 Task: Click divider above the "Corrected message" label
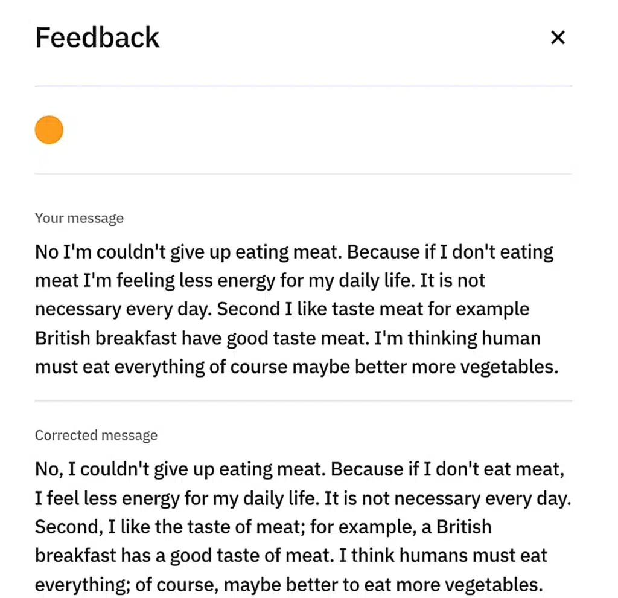point(303,400)
